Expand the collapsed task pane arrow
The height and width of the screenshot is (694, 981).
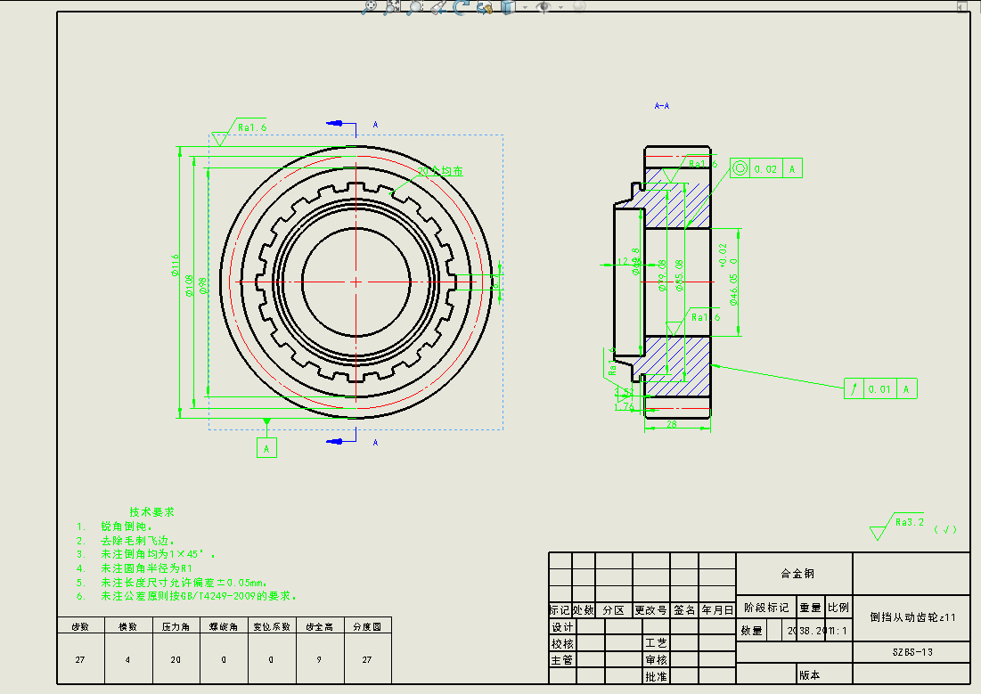point(962,6)
